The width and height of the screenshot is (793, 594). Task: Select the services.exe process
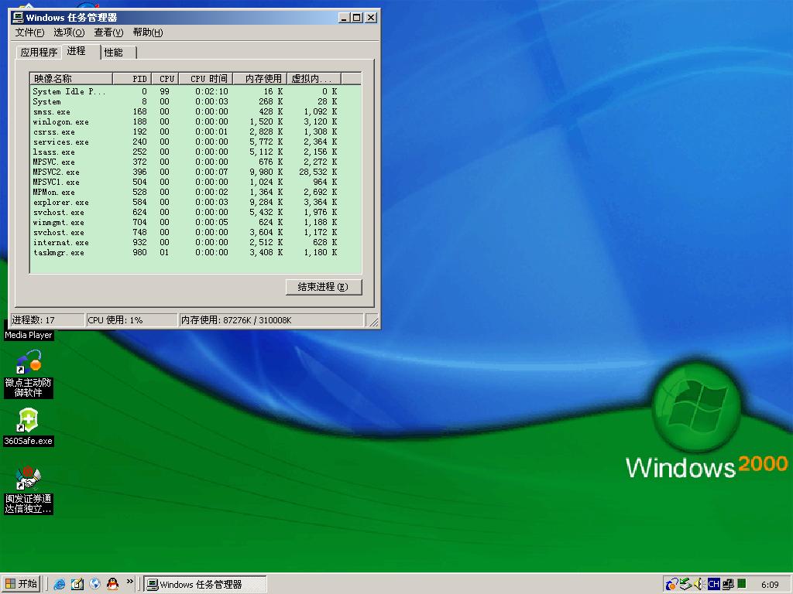tap(195, 142)
